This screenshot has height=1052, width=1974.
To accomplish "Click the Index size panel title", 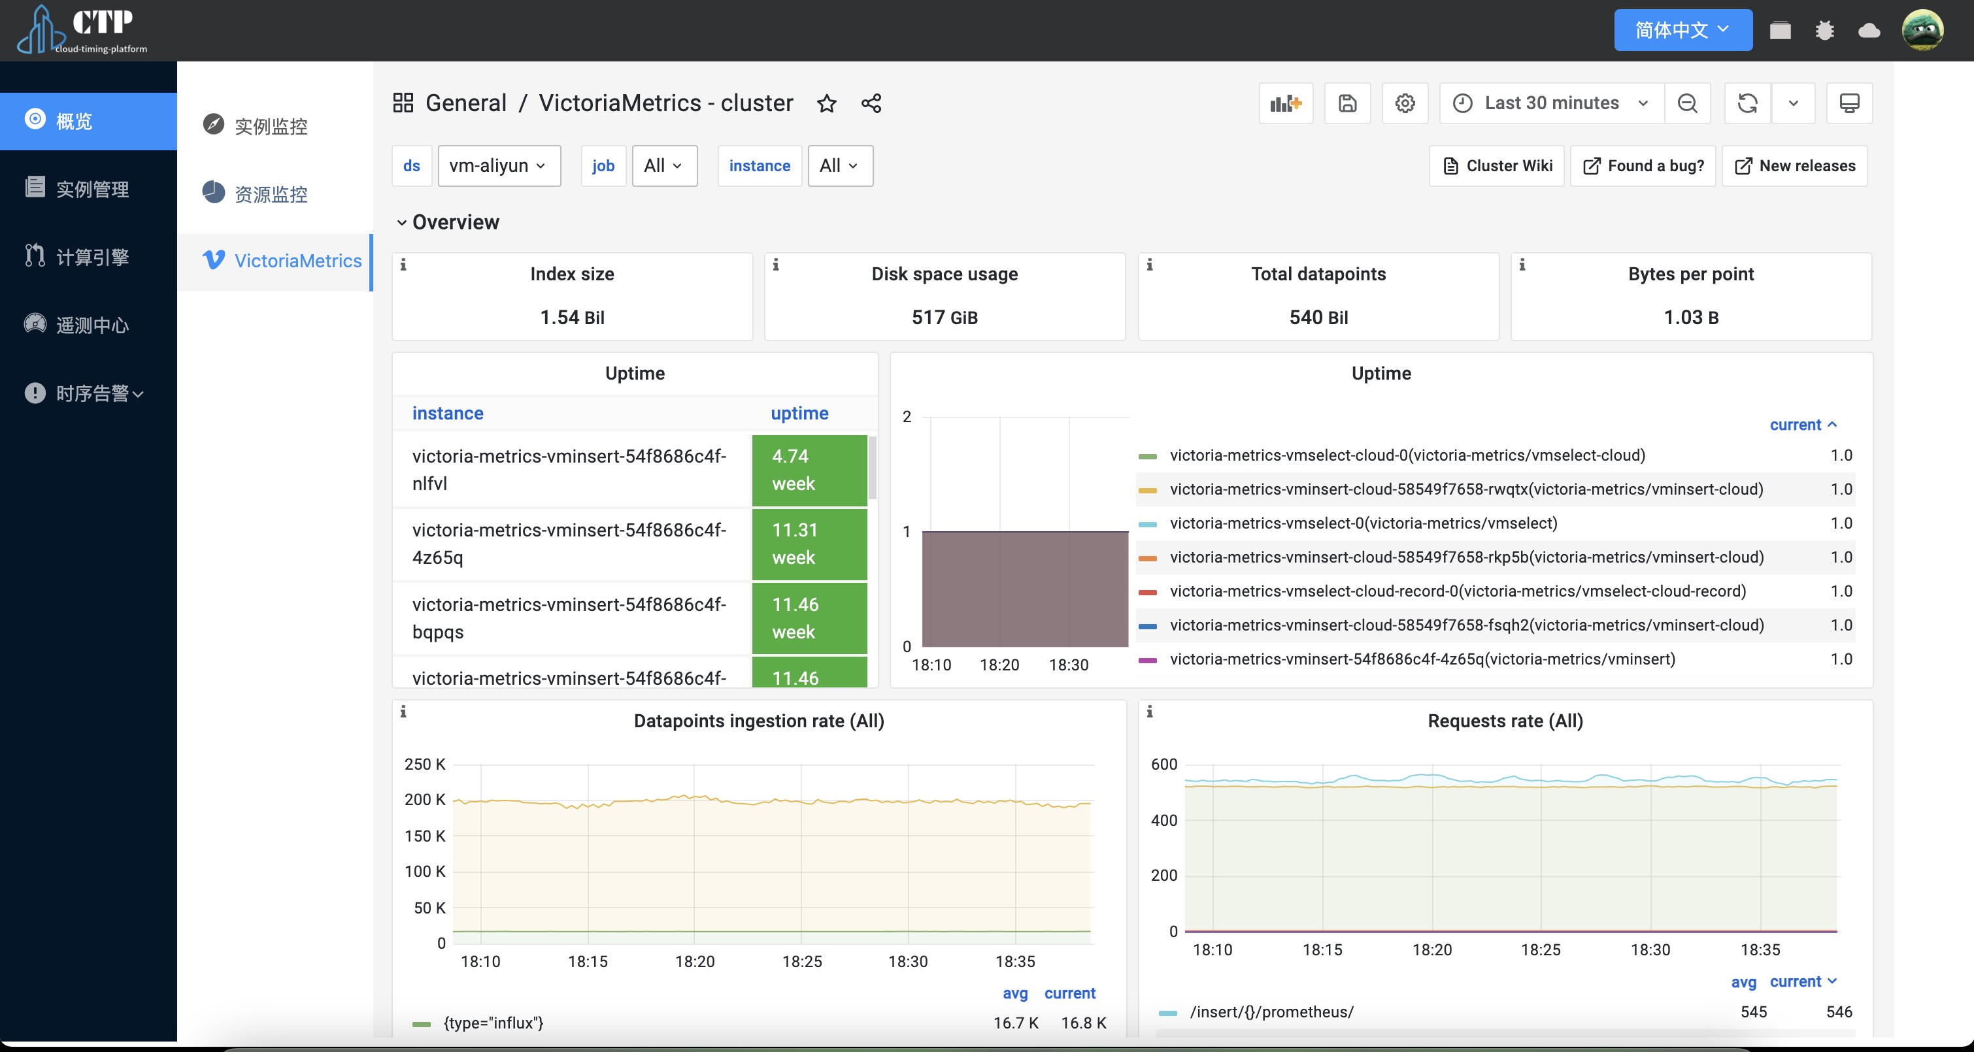I will pos(573,274).
